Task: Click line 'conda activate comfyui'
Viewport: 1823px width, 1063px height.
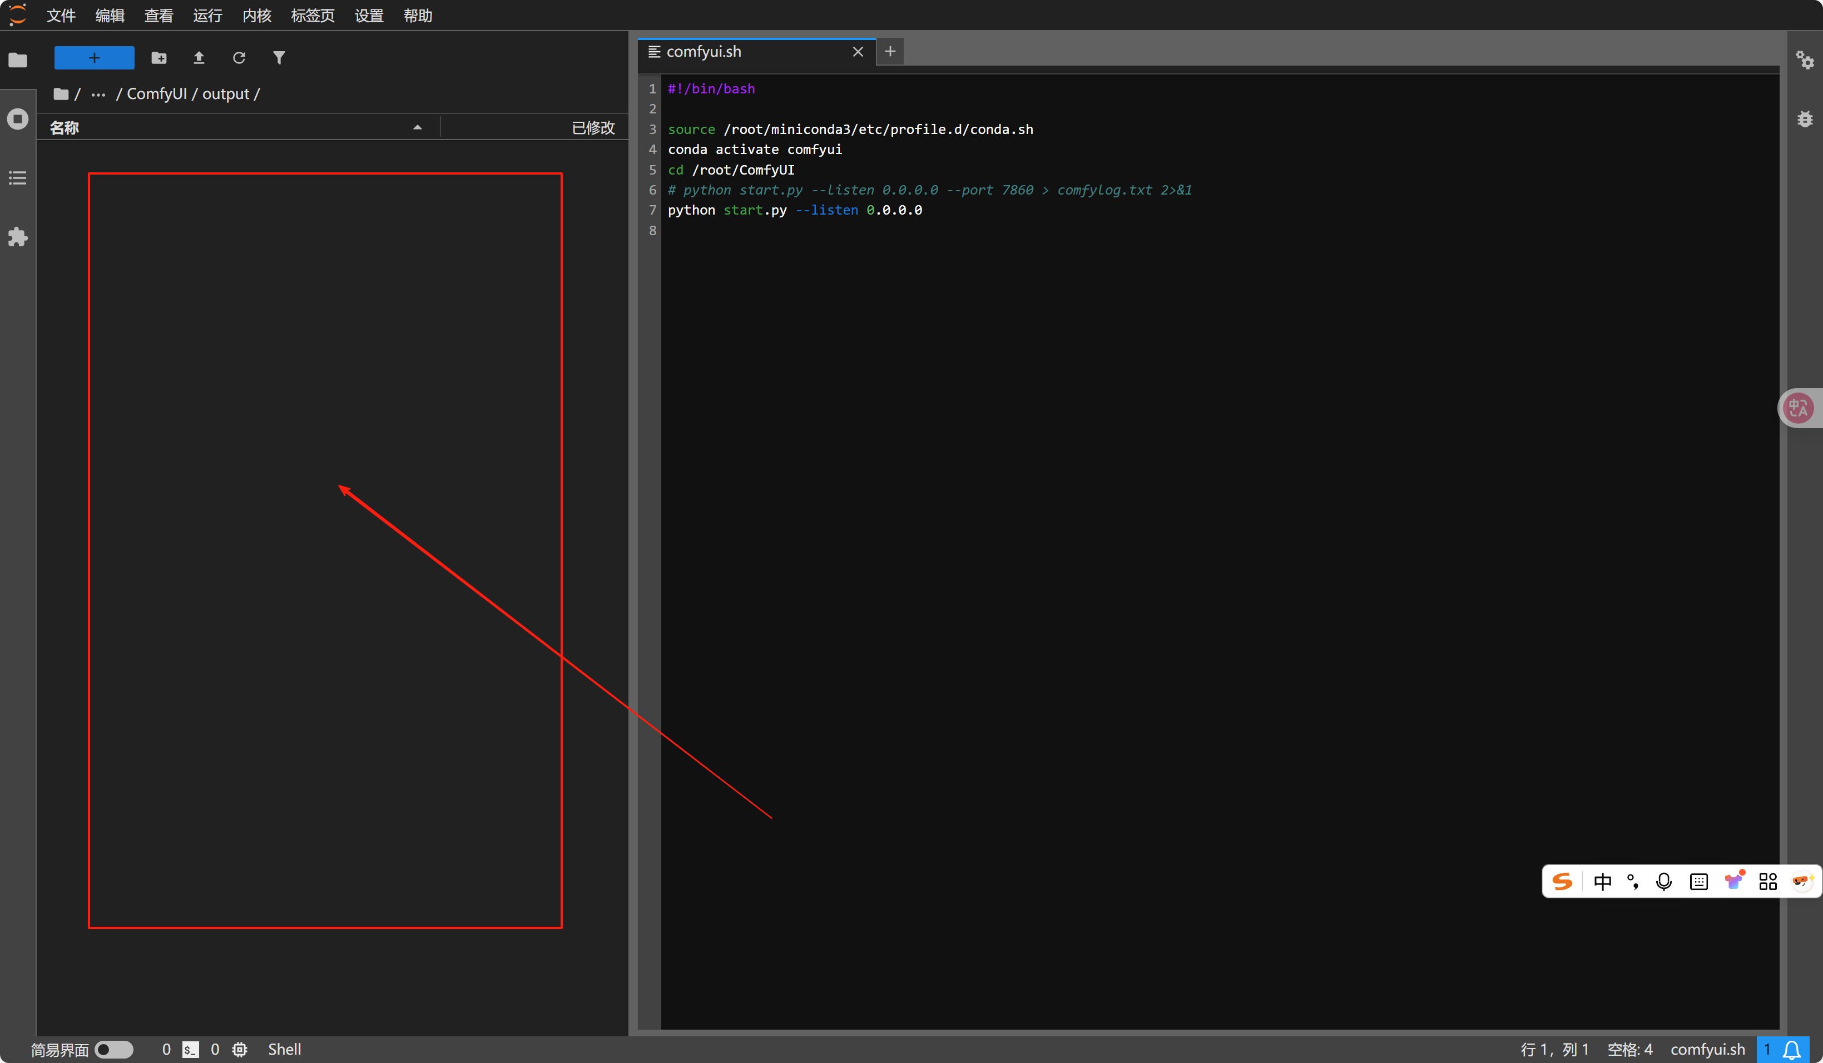Action: pyautogui.click(x=755, y=150)
